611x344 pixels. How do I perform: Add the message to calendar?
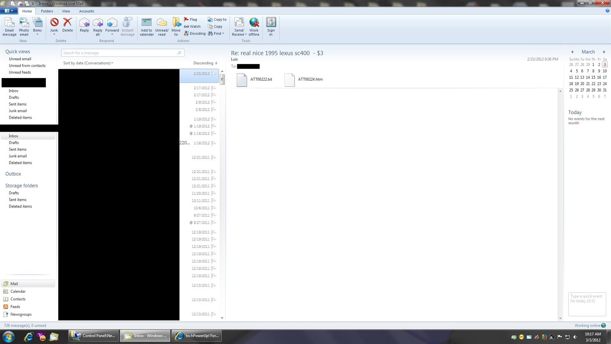click(x=146, y=26)
